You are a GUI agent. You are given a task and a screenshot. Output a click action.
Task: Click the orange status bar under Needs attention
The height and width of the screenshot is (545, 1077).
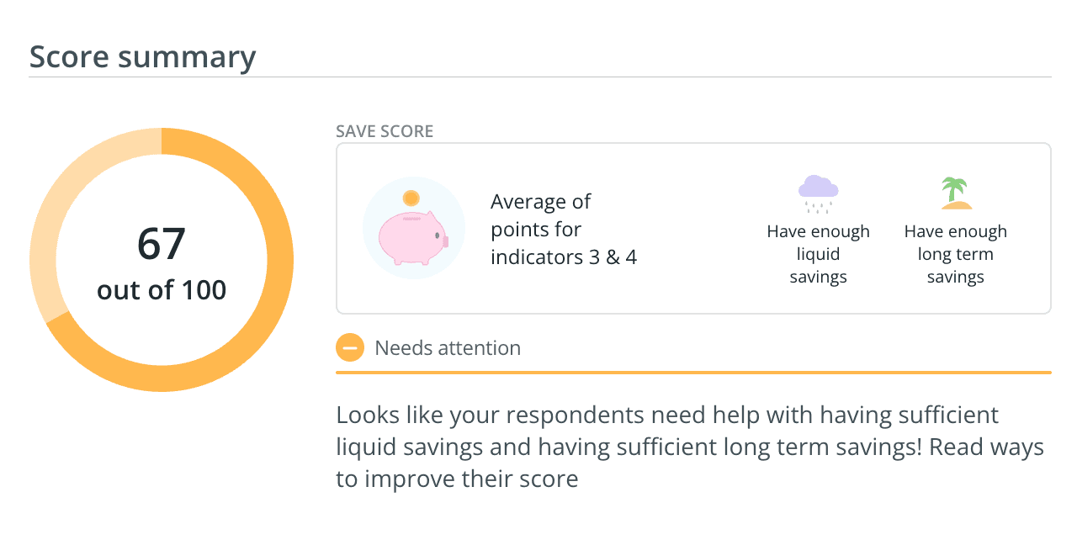pyautogui.click(x=693, y=372)
